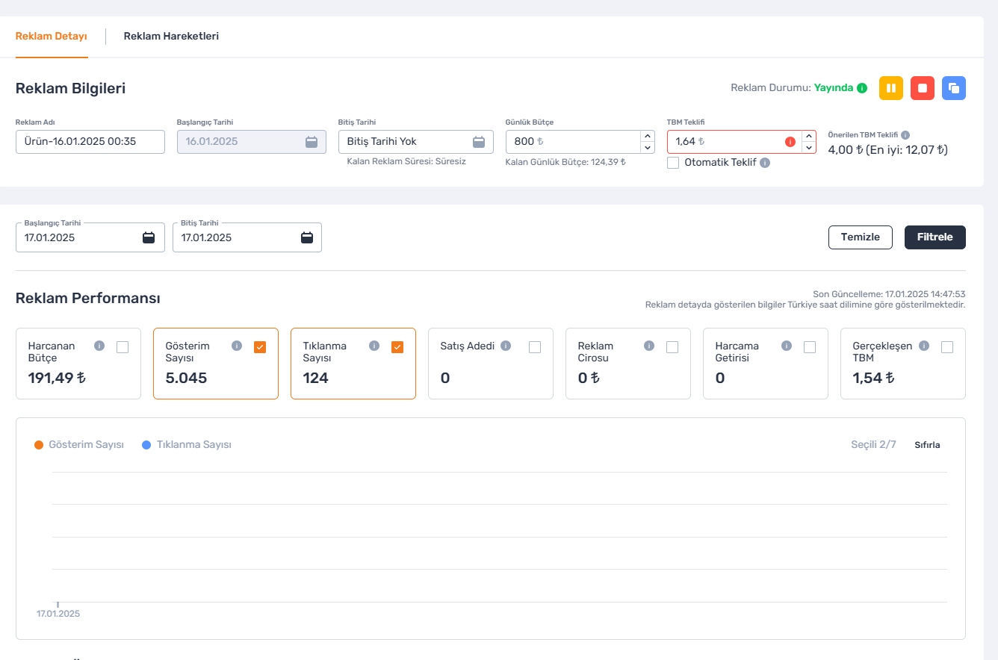Click the 1,54 ₺ Gerçekleşen TBM value

coord(873,378)
